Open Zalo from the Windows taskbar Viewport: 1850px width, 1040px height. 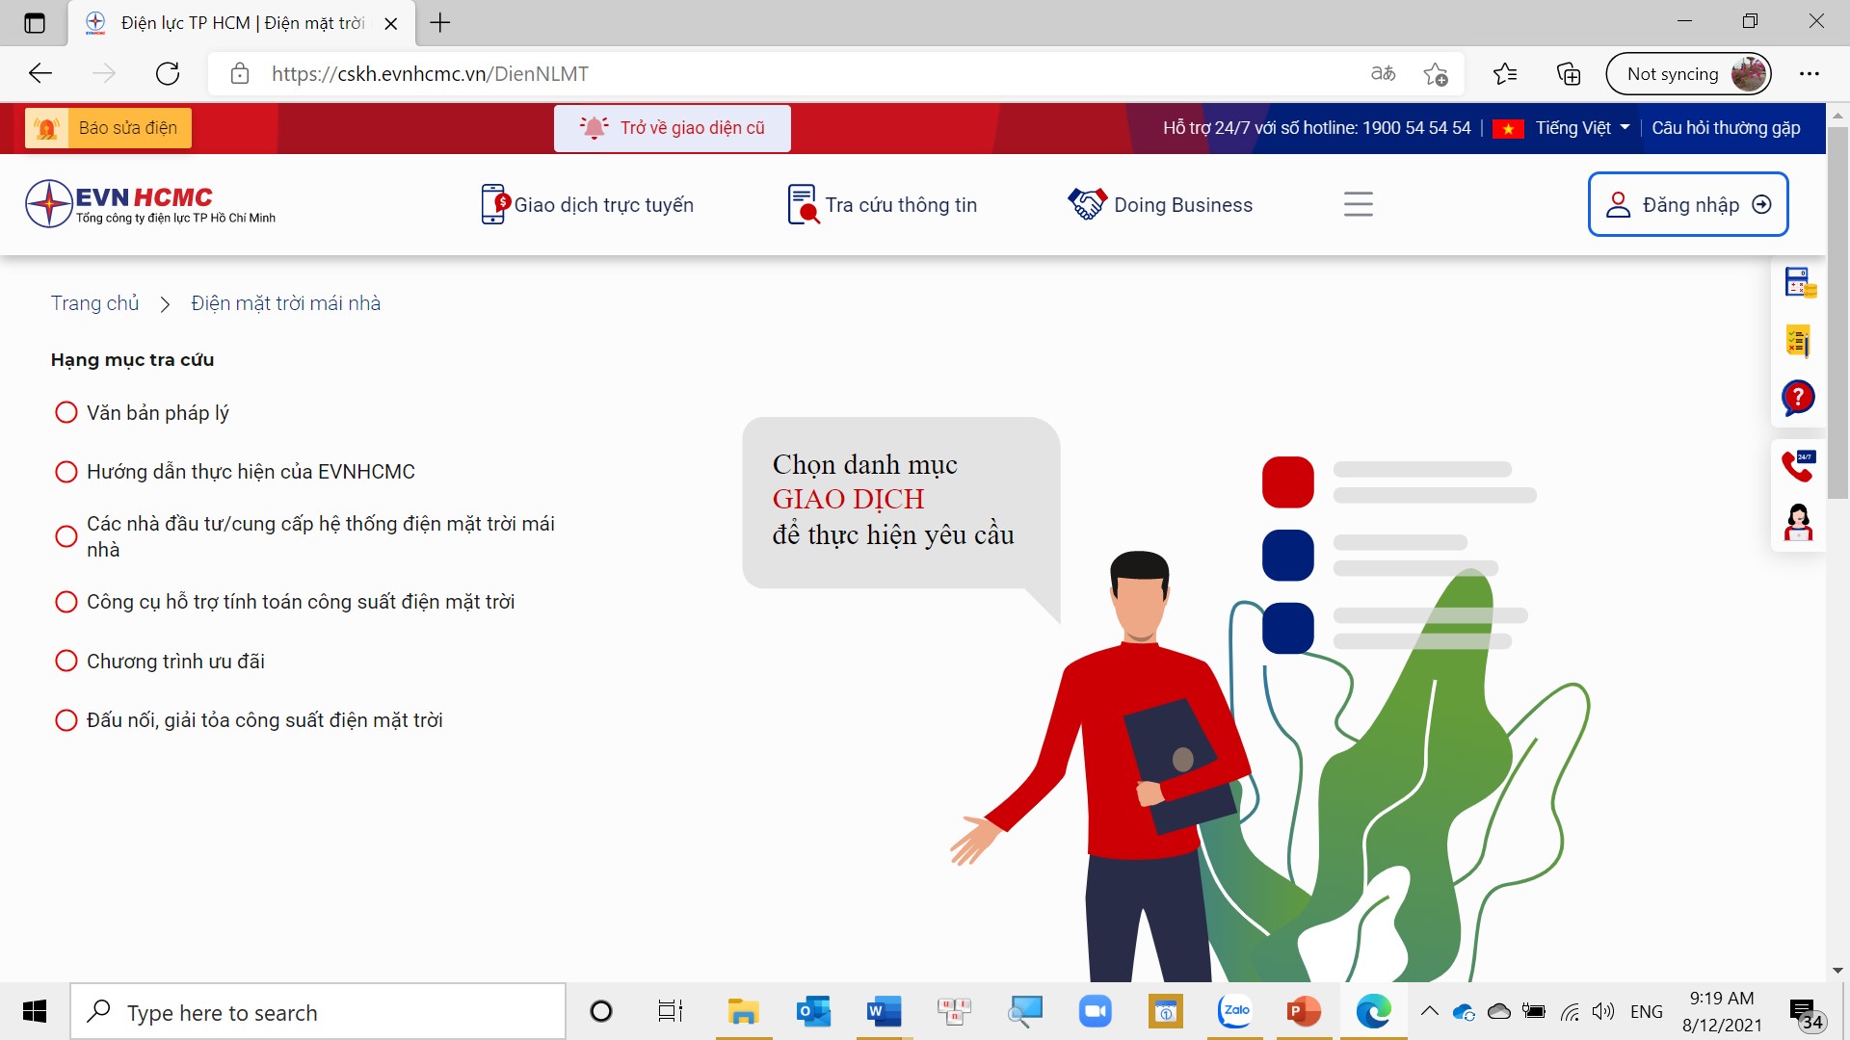tap(1235, 1011)
